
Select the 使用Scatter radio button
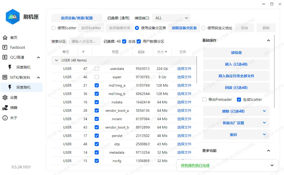[x=53, y=28]
